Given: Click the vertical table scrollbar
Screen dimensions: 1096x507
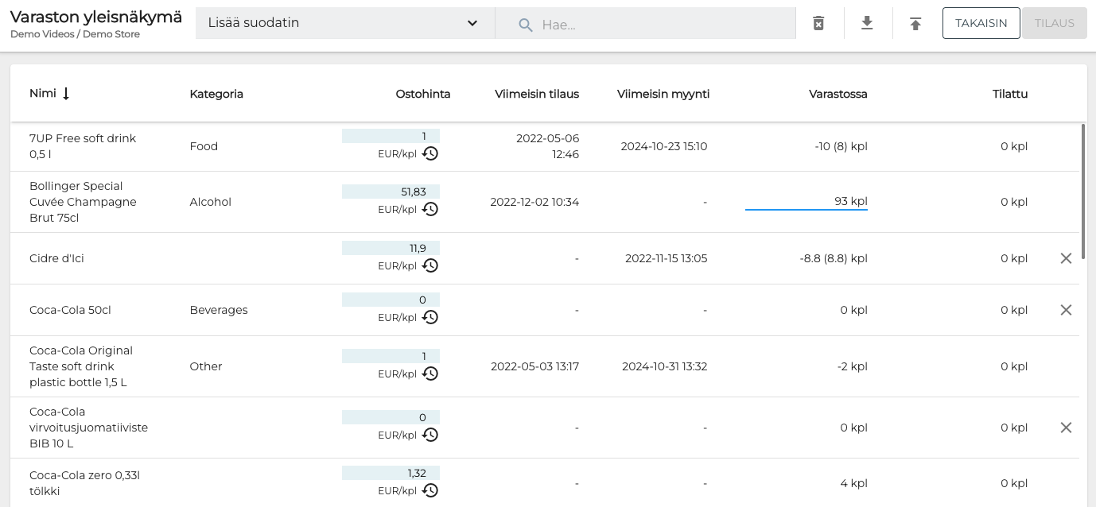Looking at the screenshot, I should pyautogui.click(x=1082, y=191).
